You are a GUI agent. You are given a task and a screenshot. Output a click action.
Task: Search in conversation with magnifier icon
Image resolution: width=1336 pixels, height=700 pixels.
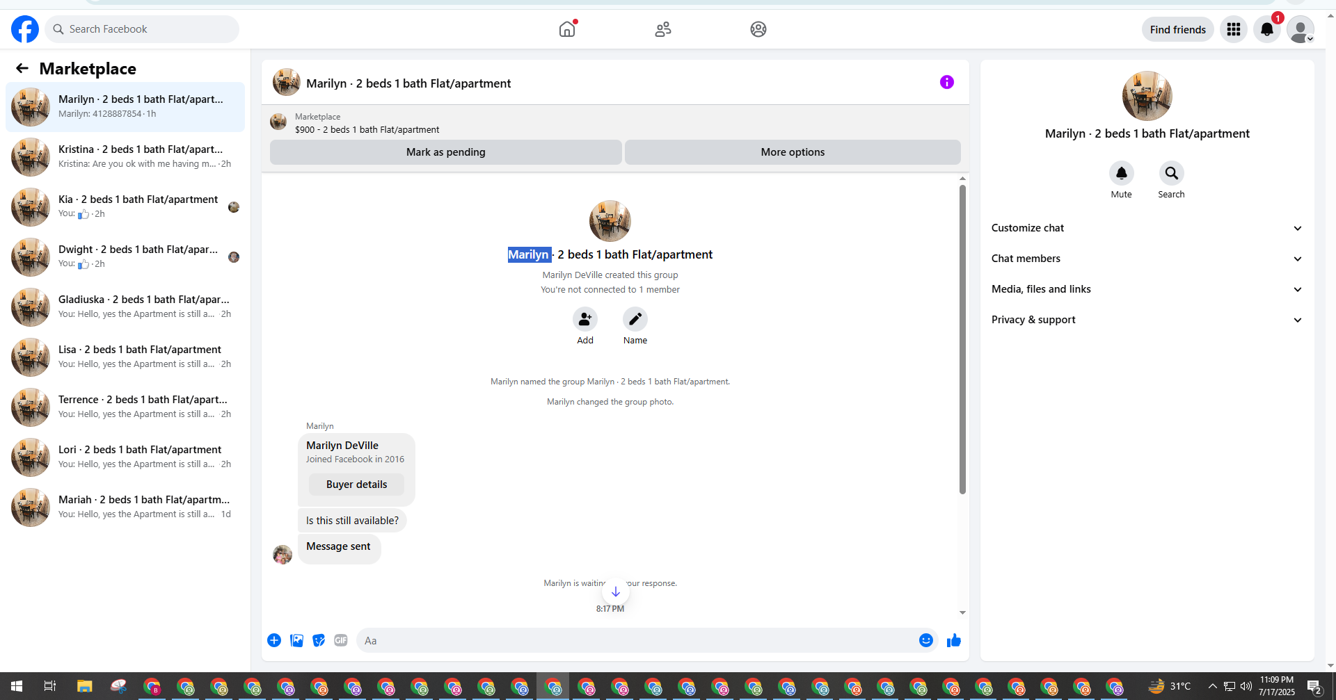(1172, 173)
